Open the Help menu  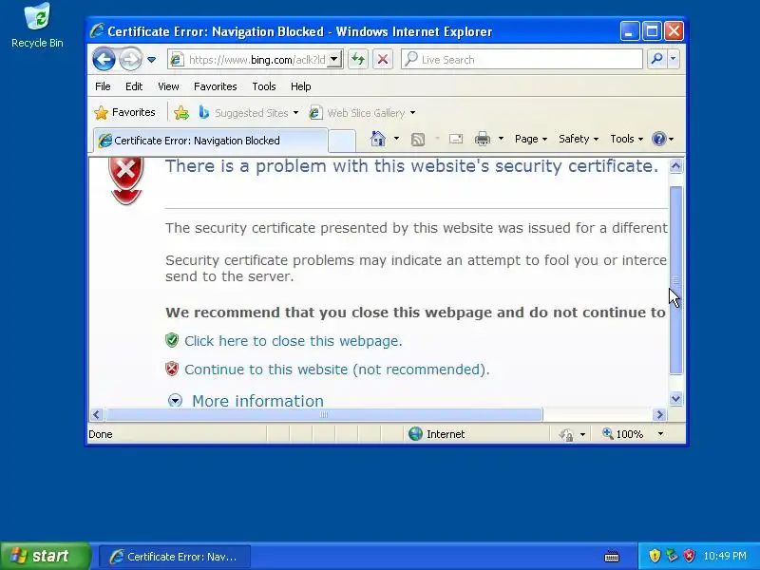(x=300, y=86)
